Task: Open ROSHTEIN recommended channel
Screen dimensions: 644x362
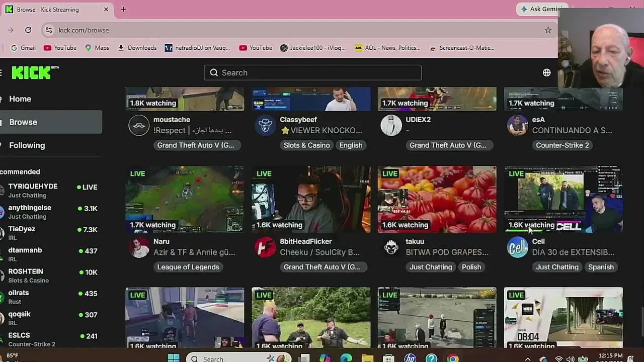Action: coord(51,276)
